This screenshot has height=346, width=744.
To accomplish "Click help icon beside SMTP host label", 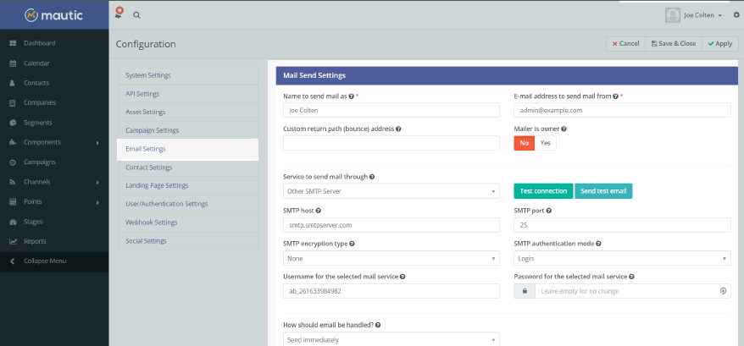I will point(318,210).
